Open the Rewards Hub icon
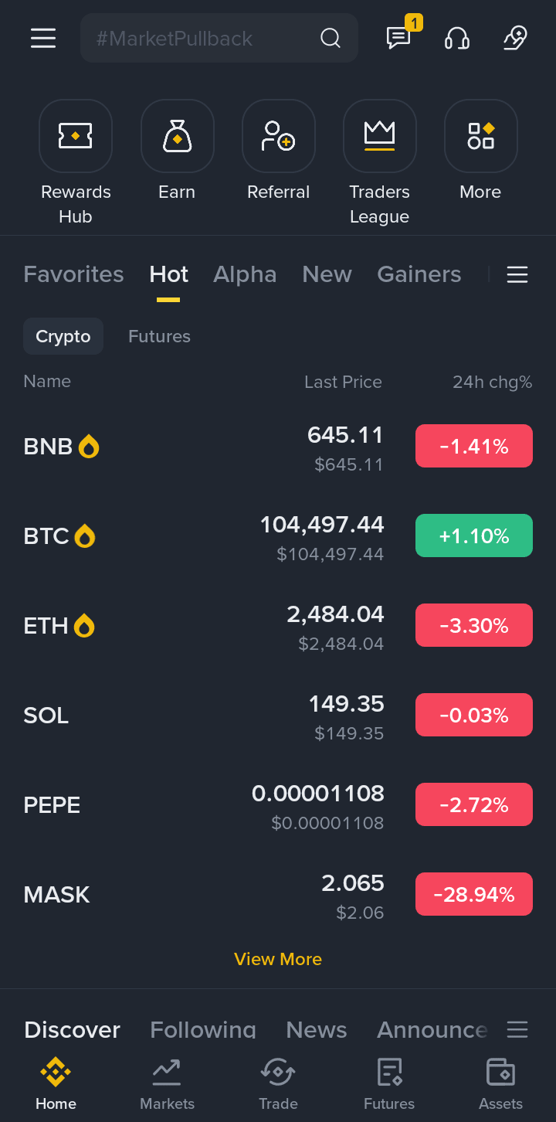 76,136
